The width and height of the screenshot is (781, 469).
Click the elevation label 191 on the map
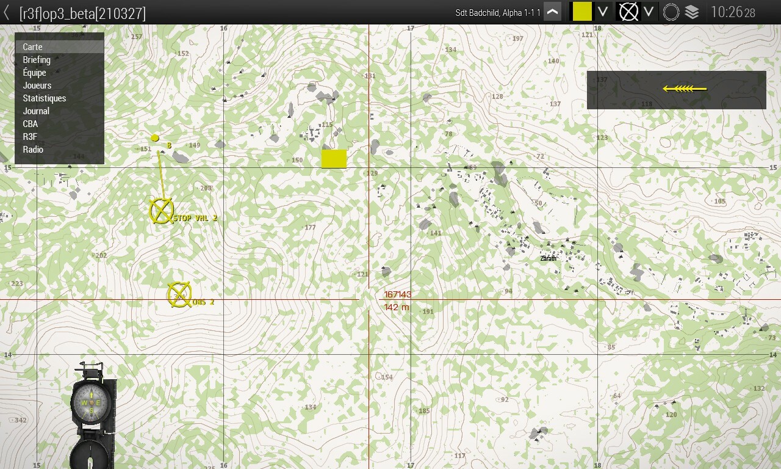coord(428,311)
